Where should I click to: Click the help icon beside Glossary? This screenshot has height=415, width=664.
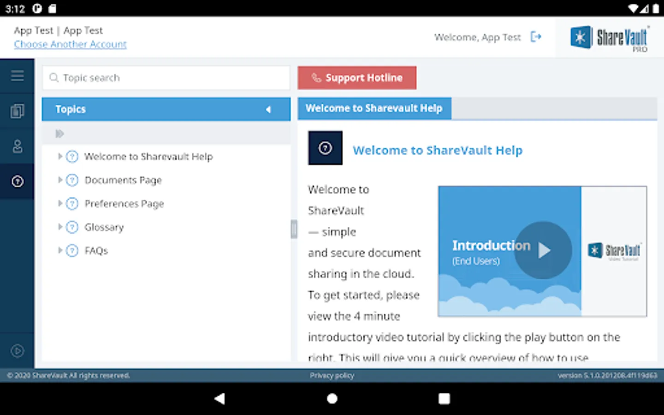72,227
